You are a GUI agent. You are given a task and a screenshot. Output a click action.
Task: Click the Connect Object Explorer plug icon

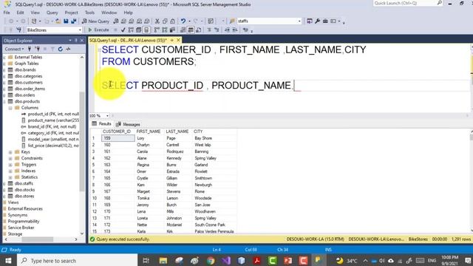[30, 49]
